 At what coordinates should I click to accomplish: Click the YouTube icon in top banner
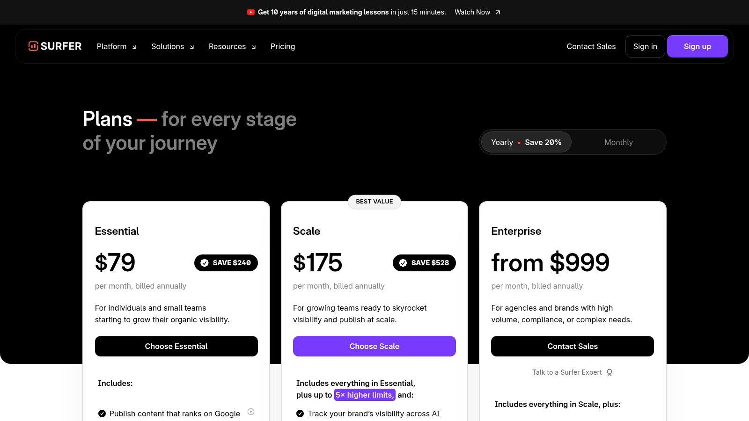point(251,12)
